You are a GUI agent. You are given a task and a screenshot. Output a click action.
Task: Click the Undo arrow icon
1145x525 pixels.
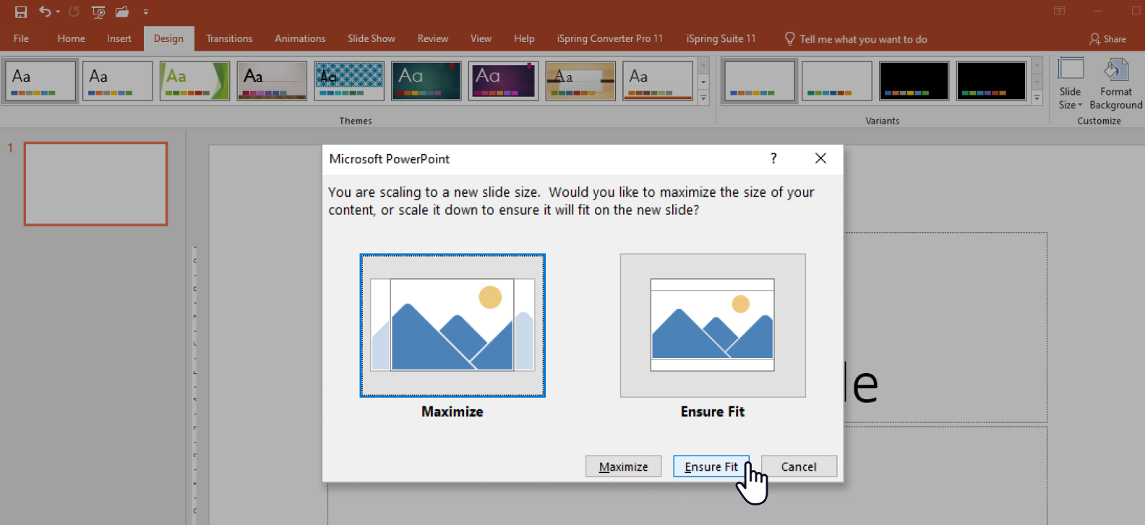45,12
